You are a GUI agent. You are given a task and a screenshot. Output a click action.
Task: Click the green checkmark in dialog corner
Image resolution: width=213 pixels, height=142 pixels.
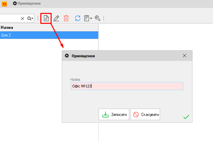click(186, 117)
